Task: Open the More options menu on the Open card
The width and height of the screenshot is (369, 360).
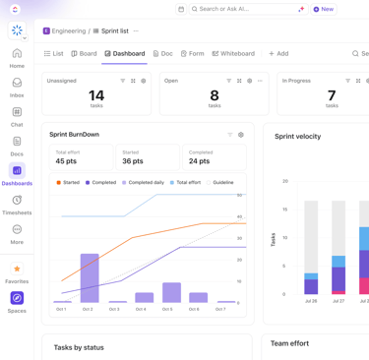Action: (x=260, y=81)
